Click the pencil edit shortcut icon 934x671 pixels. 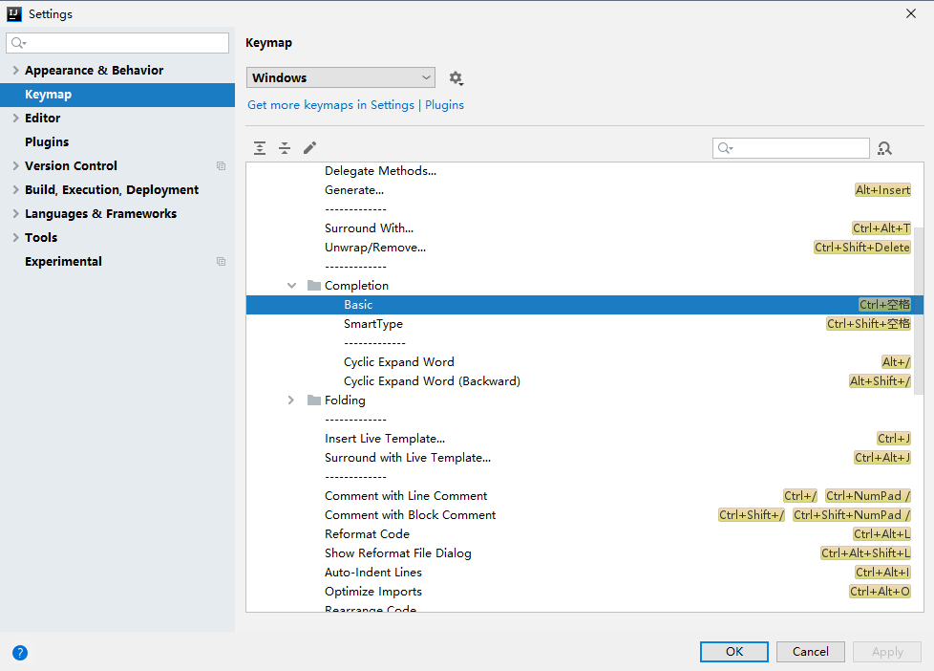[x=309, y=148]
